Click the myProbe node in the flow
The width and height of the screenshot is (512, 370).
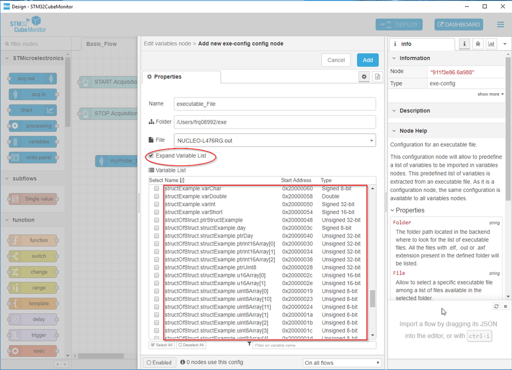116,161
